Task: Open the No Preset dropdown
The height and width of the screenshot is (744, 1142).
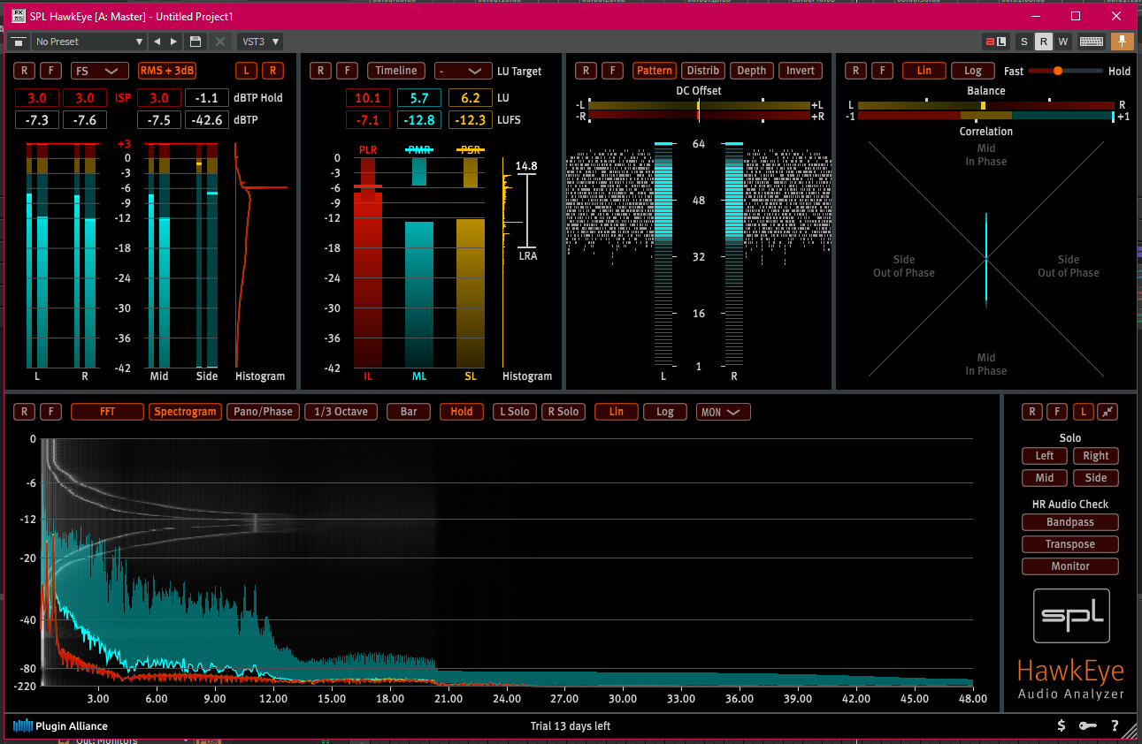Action: (88, 42)
